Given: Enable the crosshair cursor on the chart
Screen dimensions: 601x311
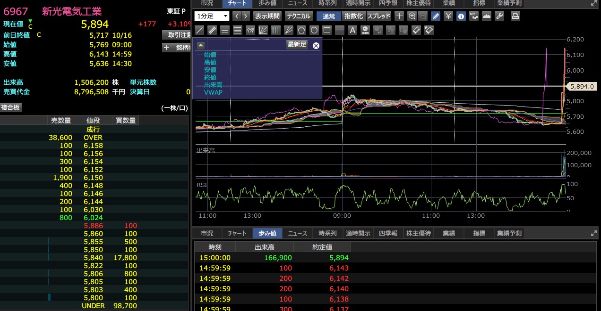Looking at the screenshot, I should pyautogui.click(x=399, y=16).
